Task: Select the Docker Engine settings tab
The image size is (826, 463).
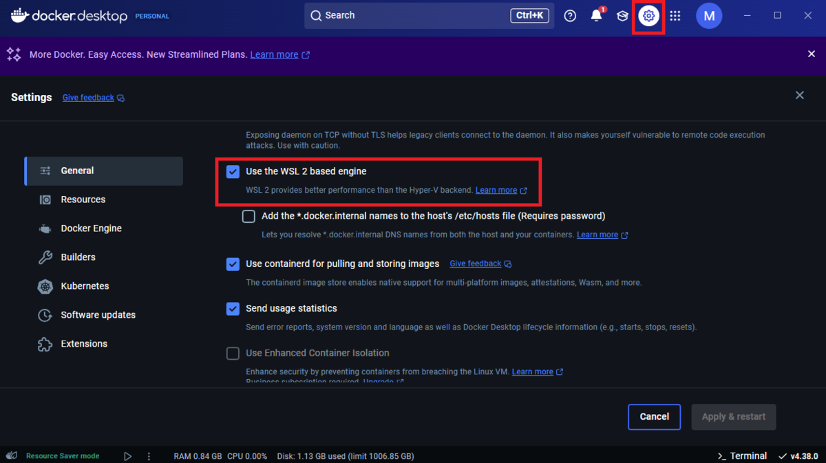Action: point(104,228)
